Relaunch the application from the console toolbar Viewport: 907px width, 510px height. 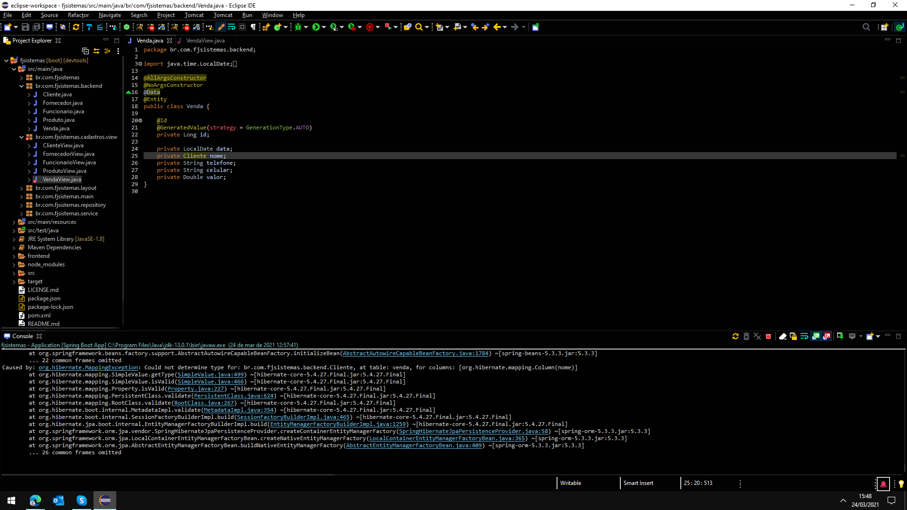click(735, 336)
